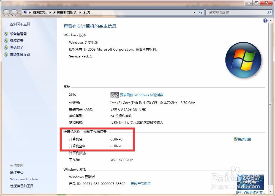Image resolution: width=275 pixels, height=196 pixels.
Task: Click the 更改产品密钥 link
Action: pyautogui.click(x=140, y=184)
